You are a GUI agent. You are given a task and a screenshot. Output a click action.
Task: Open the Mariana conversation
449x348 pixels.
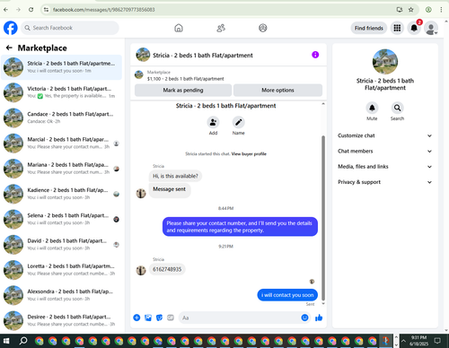(x=61, y=169)
